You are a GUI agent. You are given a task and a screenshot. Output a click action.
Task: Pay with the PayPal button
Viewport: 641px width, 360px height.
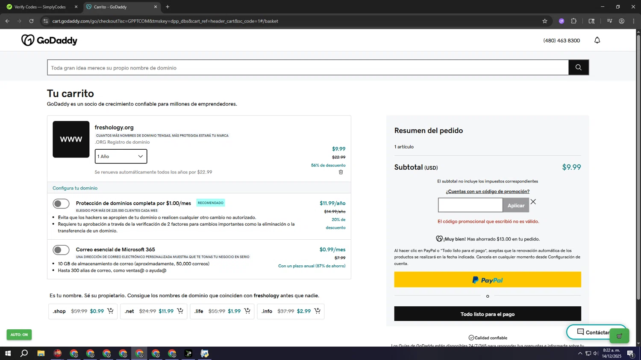[488, 280]
